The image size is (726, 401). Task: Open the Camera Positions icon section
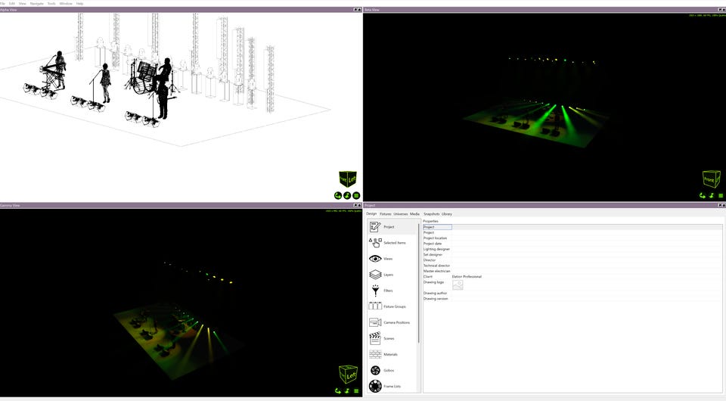[x=375, y=322]
